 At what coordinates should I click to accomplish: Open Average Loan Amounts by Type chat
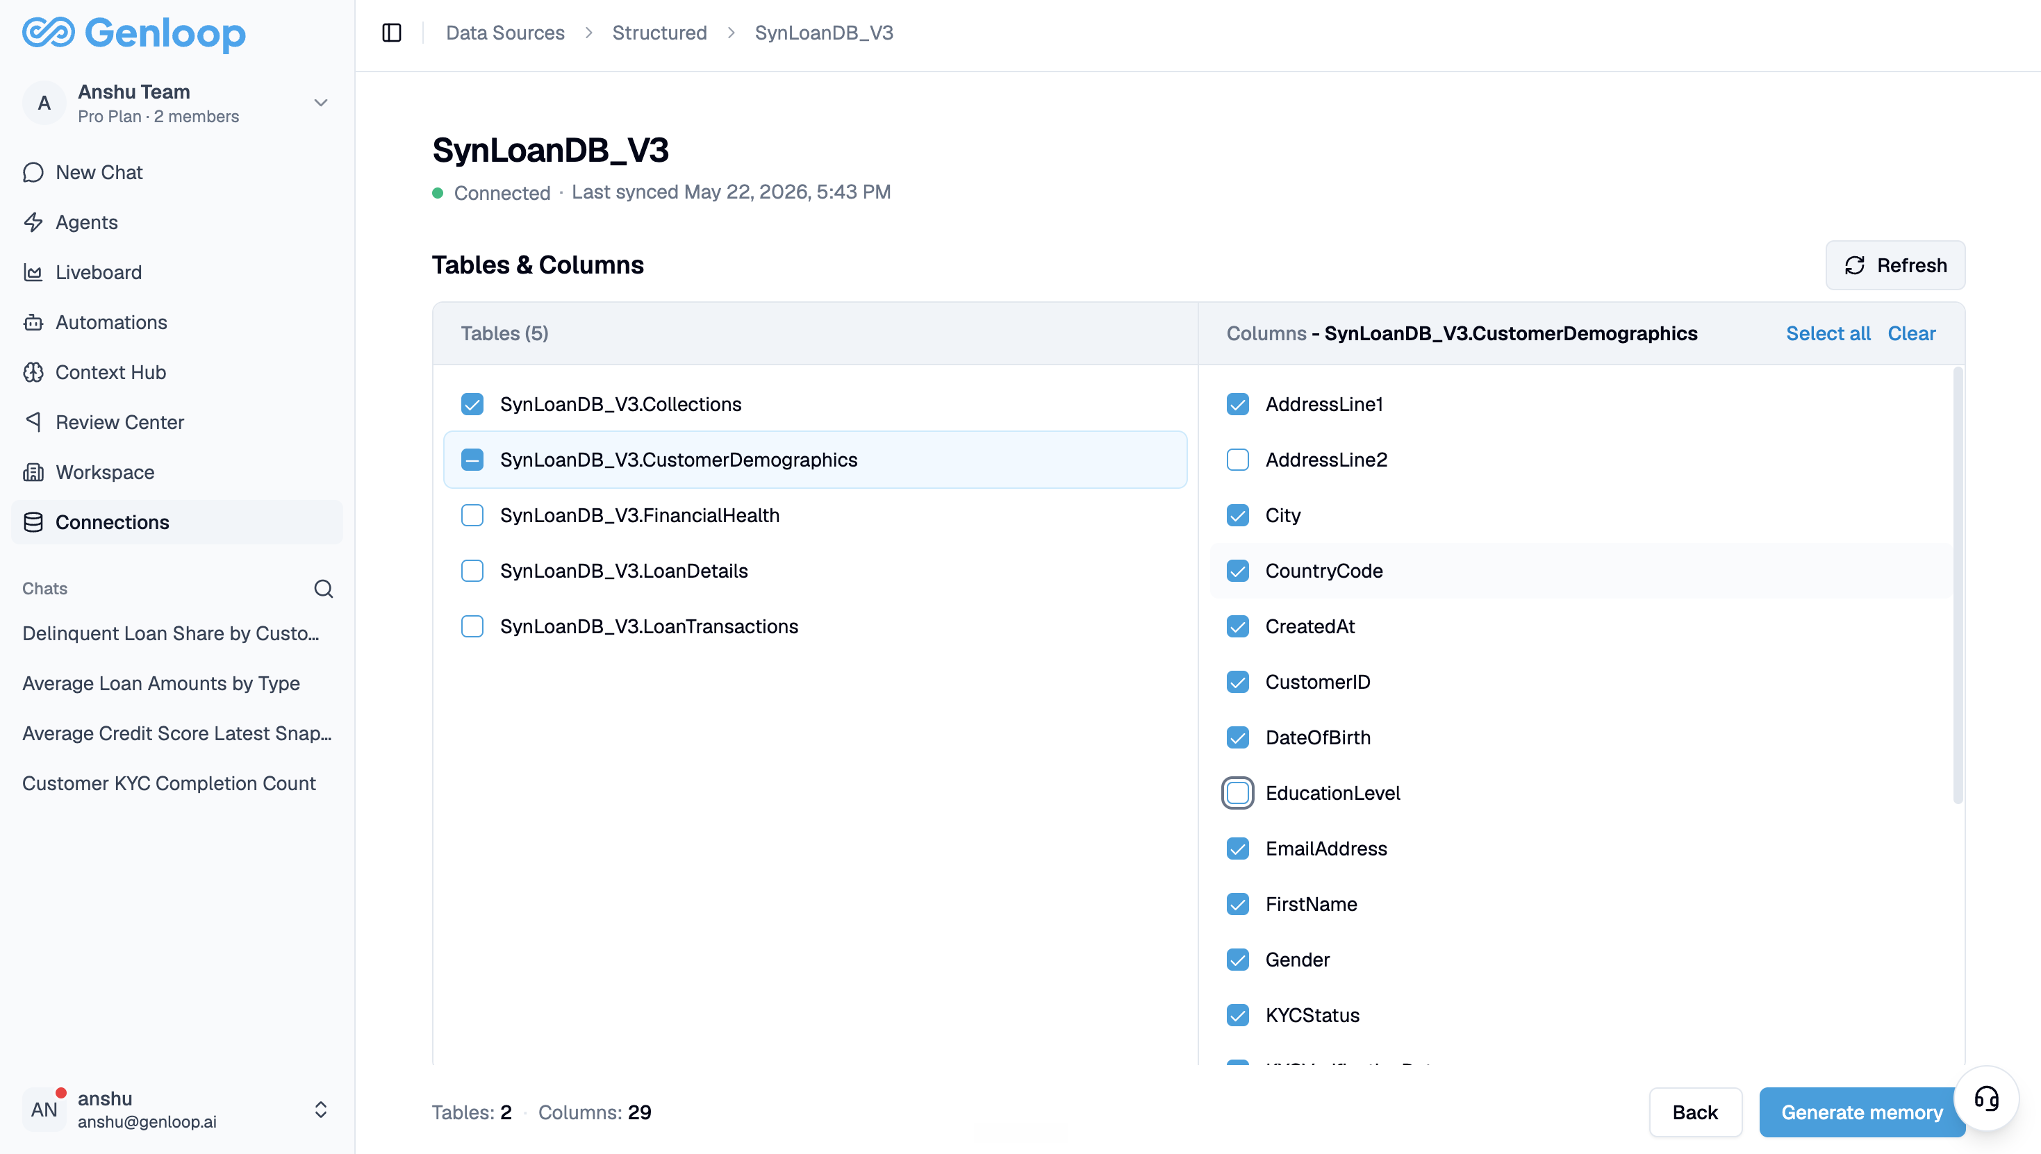pos(161,683)
